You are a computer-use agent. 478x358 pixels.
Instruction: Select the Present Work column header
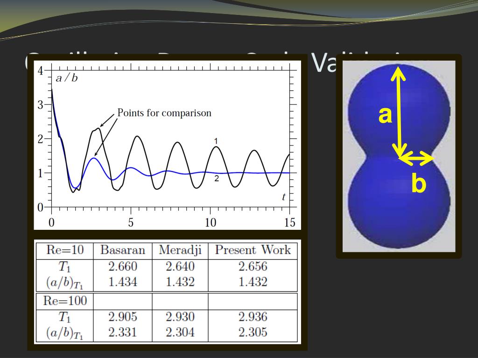coord(253,250)
